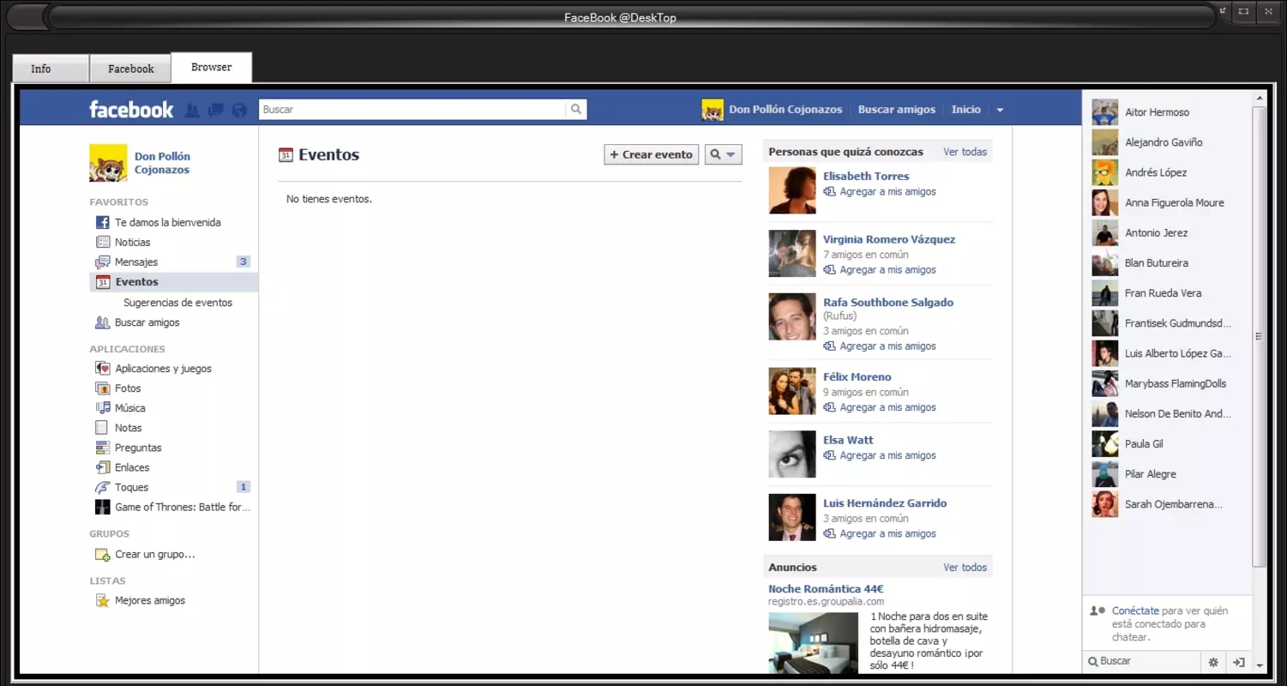Open Inicio in the top navigation
Screen dimensions: 1287x686
click(x=965, y=110)
